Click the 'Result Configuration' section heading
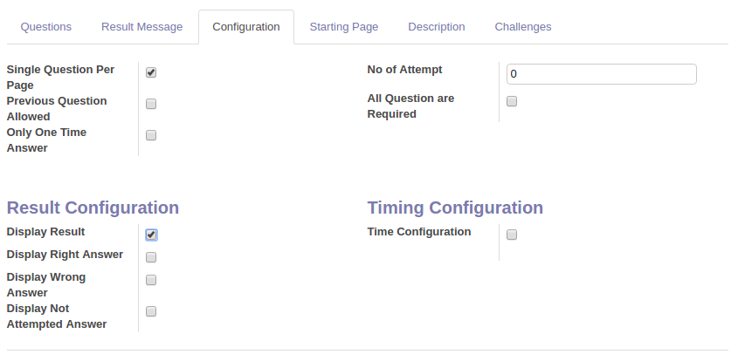The width and height of the screenshot is (731, 354). click(x=93, y=208)
